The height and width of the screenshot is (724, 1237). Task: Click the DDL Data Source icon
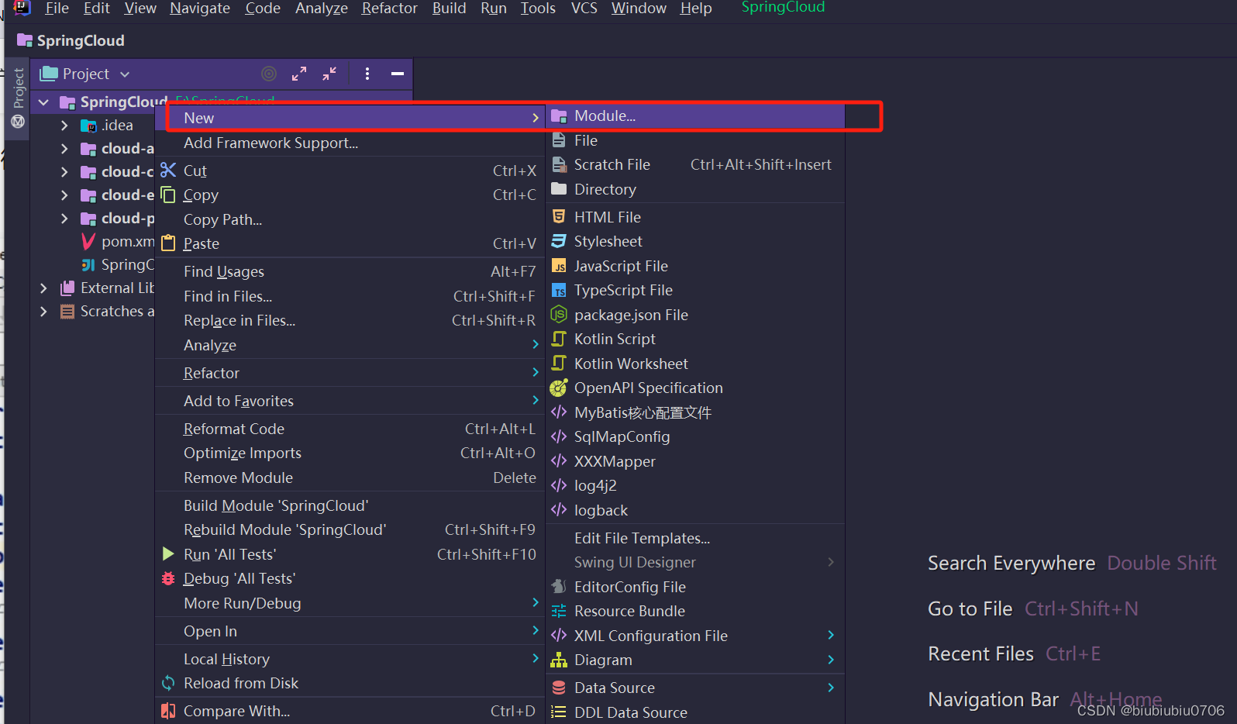(559, 712)
